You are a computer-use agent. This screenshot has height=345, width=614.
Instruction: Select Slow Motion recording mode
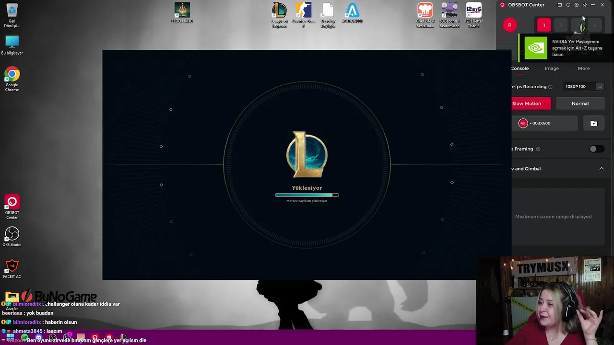(531, 103)
